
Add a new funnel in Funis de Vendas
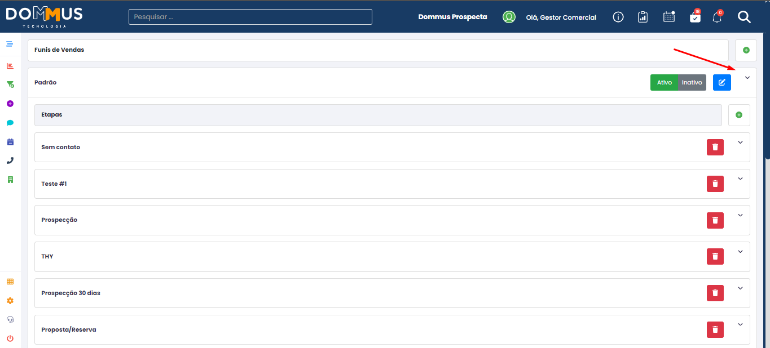click(746, 50)
